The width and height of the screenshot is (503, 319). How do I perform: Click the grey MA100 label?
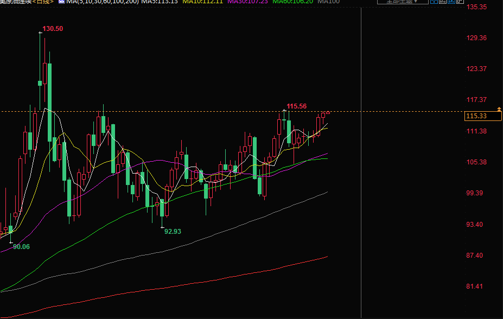tap(329, 2)
